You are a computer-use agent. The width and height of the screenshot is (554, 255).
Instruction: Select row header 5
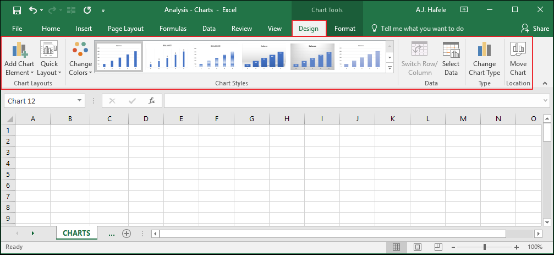pyautogui.click(x=8, y=174)
